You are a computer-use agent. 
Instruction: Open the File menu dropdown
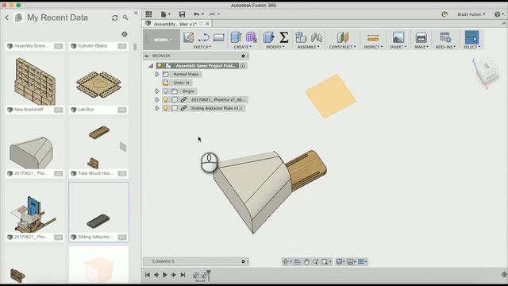coord(165,14)
